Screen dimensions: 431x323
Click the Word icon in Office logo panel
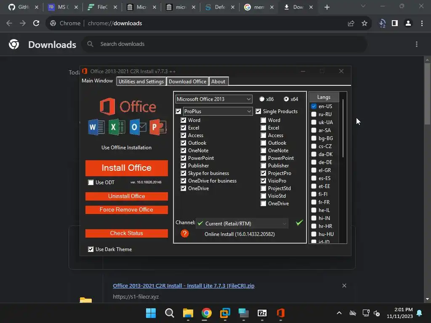[x=96, y=127]
